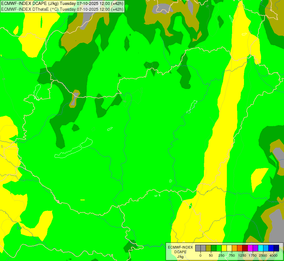Click the gray swatch adjacent to olive

(x=203, y=248)
